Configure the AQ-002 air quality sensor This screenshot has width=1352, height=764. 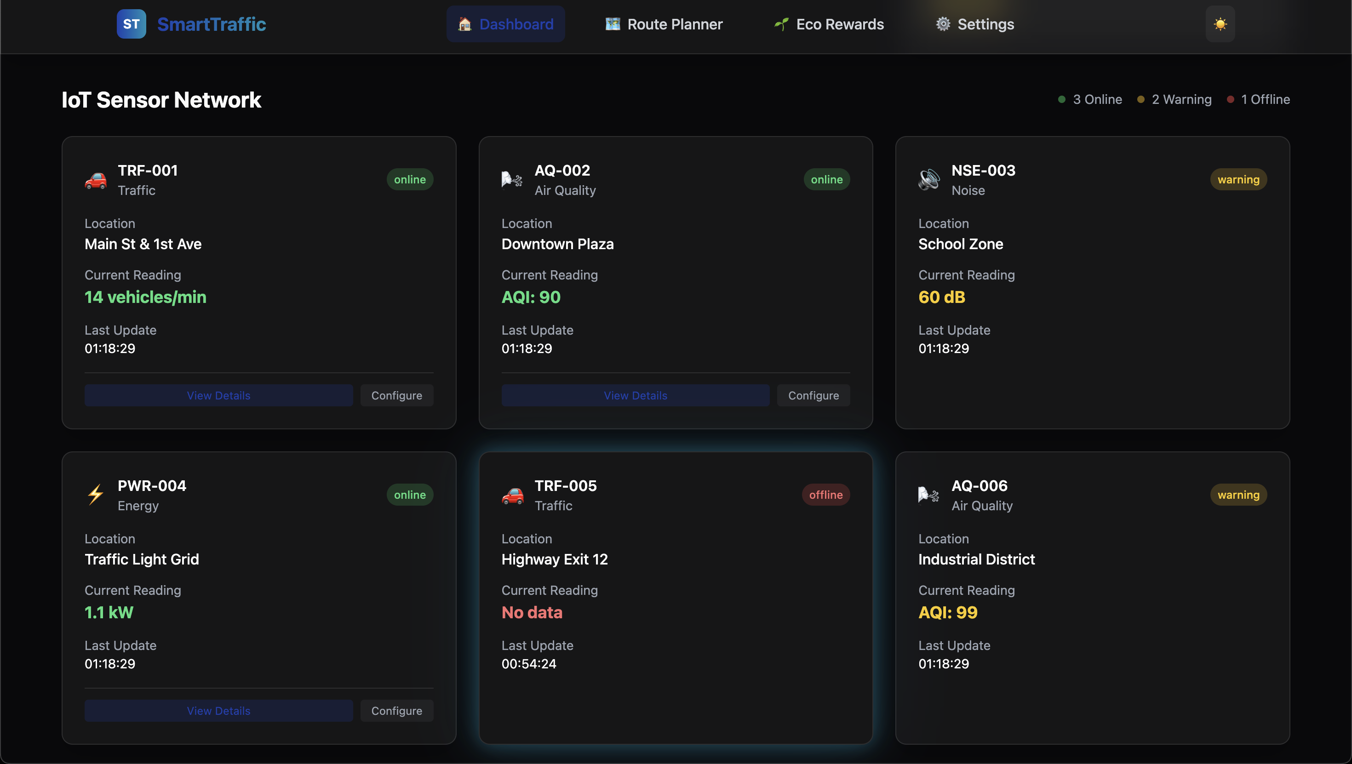[813, 396]
